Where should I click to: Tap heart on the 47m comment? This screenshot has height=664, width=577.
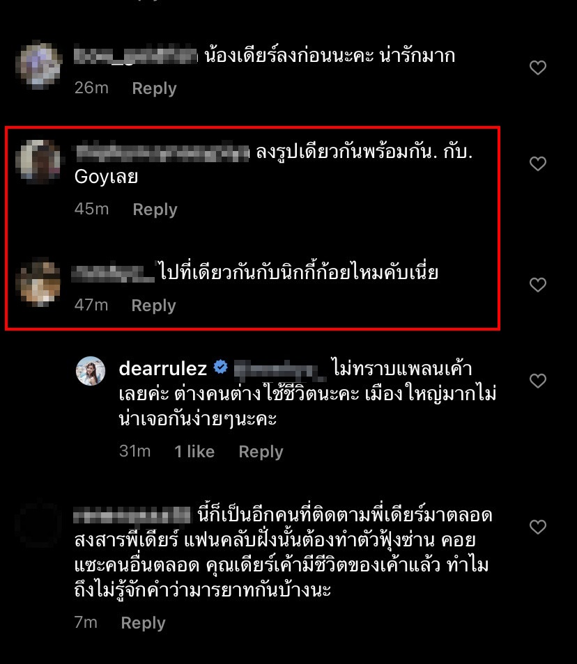point(537,285)
